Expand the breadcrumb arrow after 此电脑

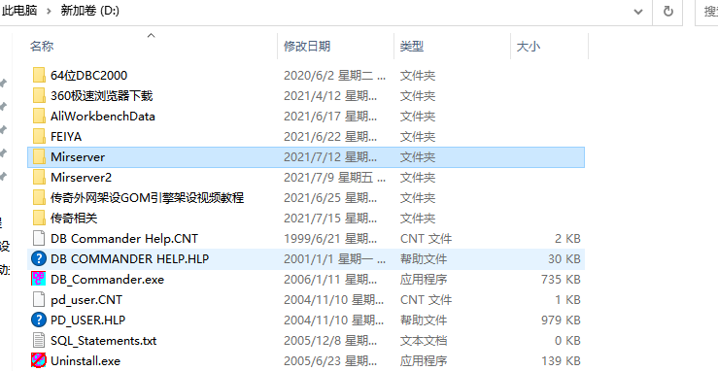point(49,11)
